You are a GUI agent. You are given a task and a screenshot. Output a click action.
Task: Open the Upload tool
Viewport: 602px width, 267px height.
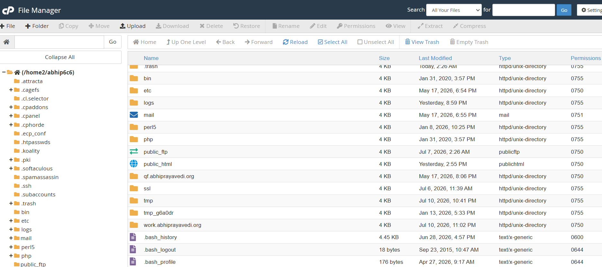pos(133,26)
